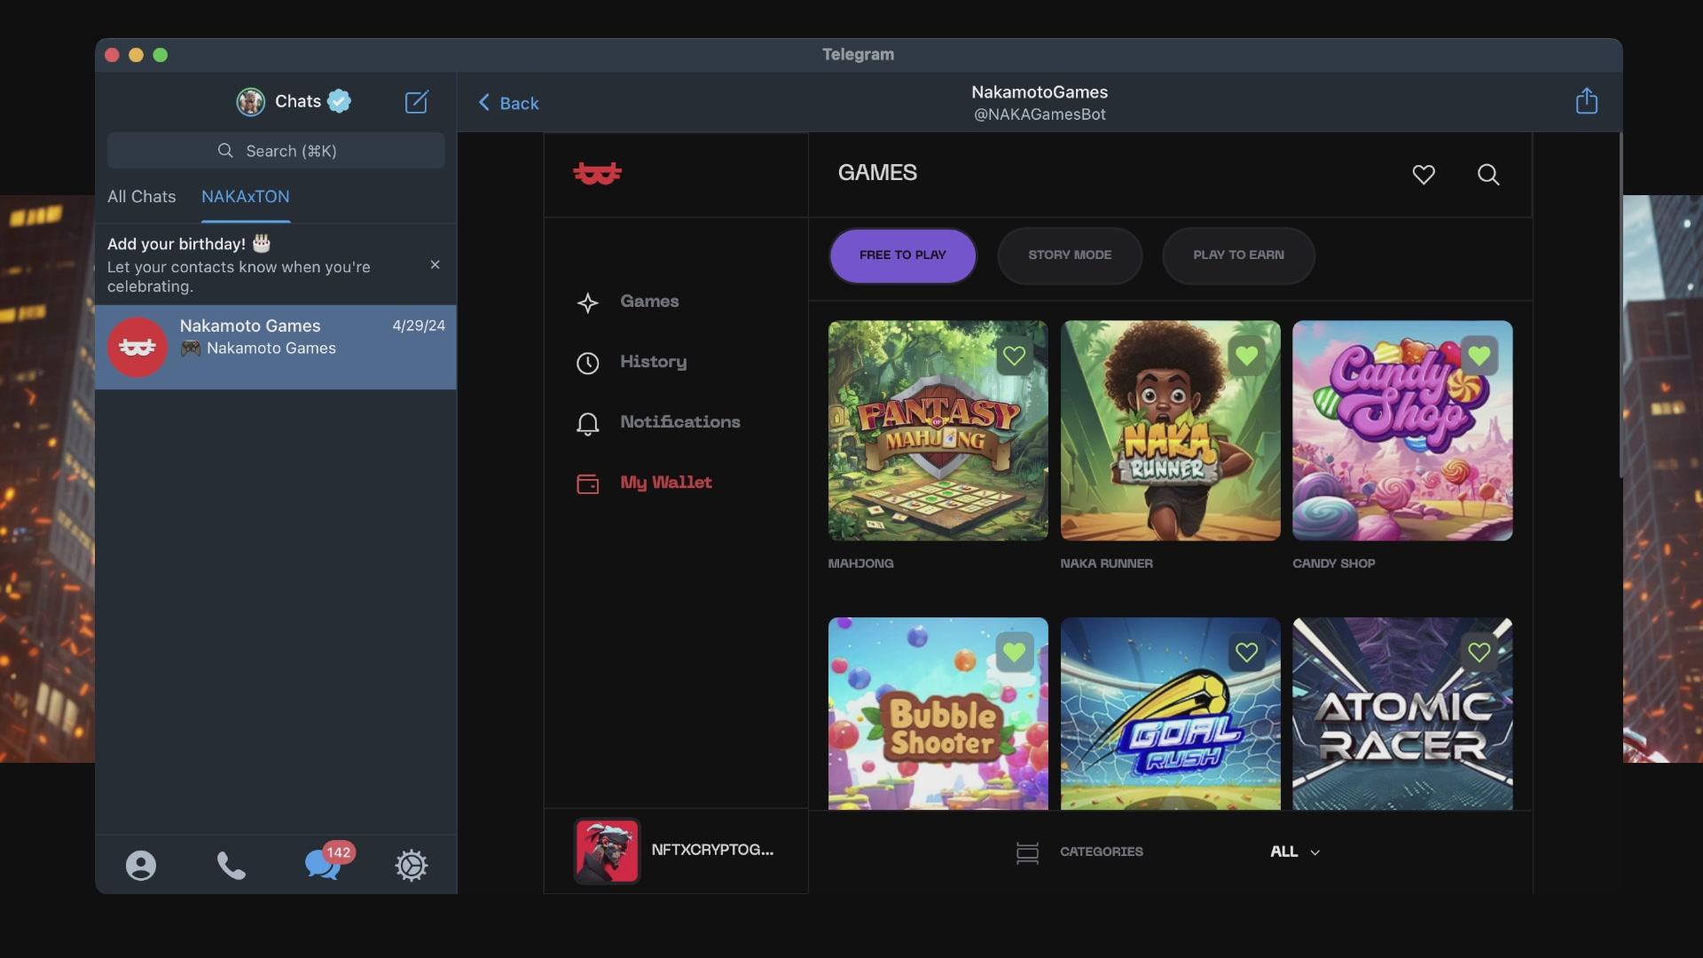
Task: Click the Games sparkle icon
Action: tap(587, 303)
